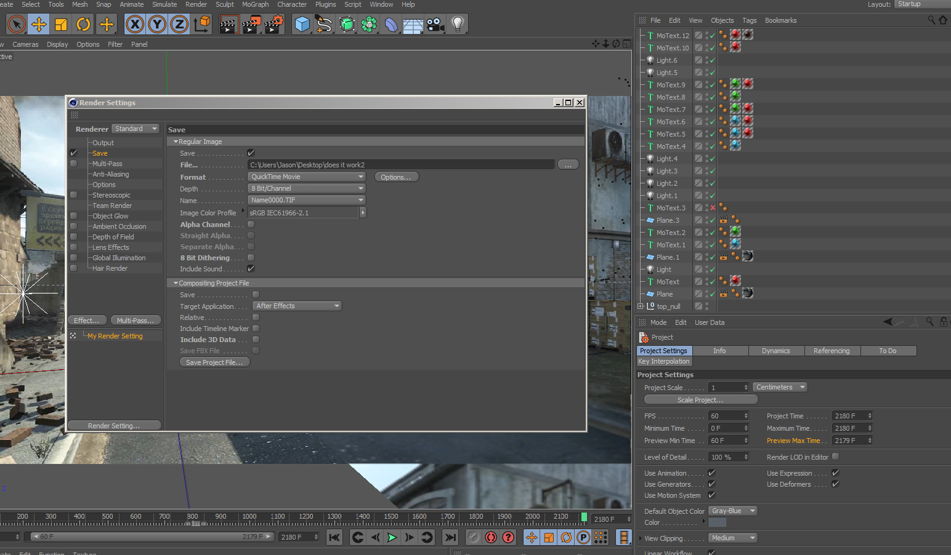Toggle the X-axis lock icon

click(x=135, y=25)
